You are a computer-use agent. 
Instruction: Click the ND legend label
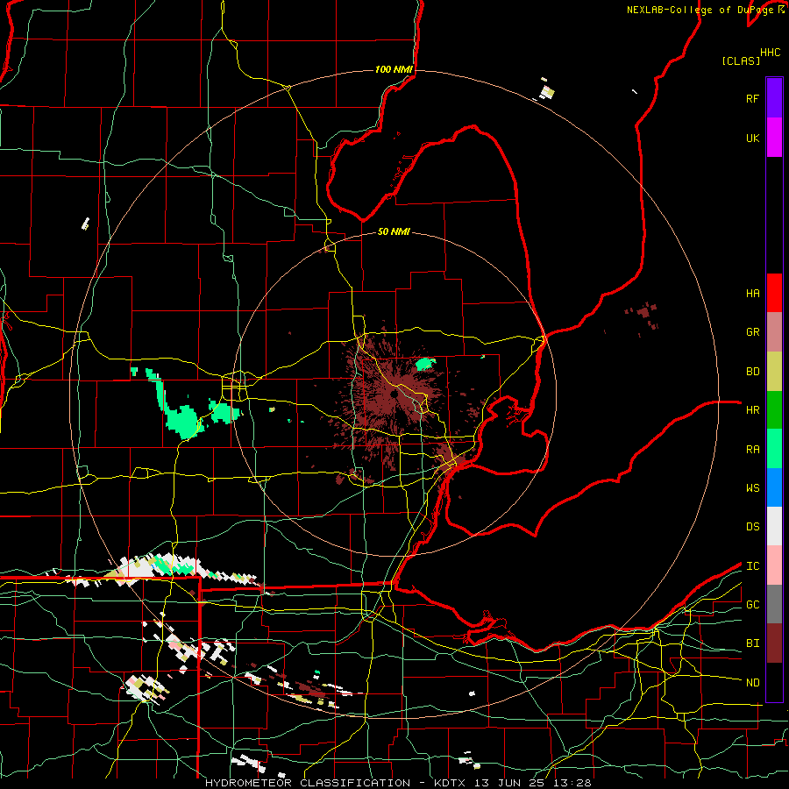pos(753,683)
